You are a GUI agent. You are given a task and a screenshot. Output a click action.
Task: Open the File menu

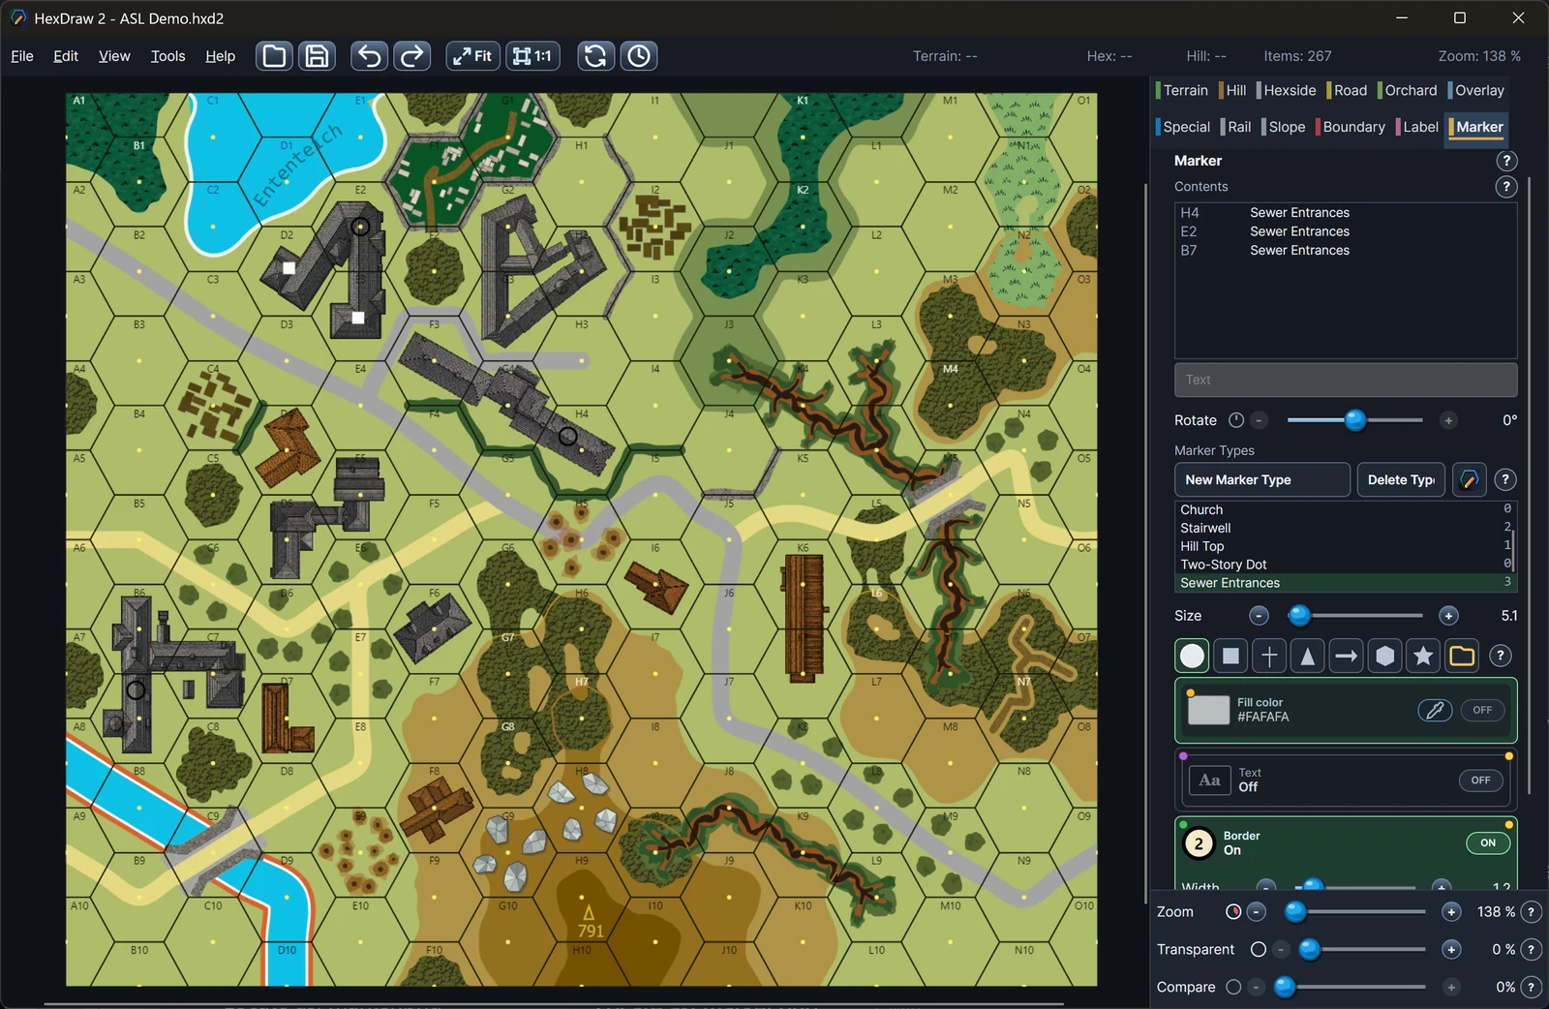(x=22, y=56)
